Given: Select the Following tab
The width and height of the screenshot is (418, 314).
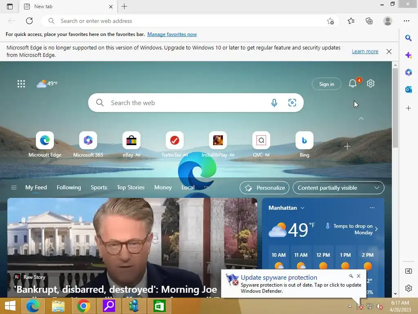Looking at the screenshot, I should [69, 187].
